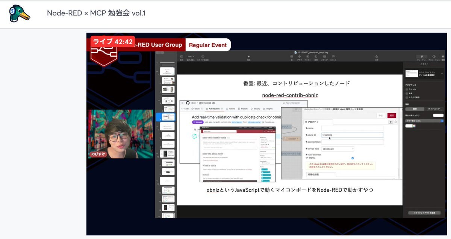The height and width of the screenshot is (239, 451).
Task: Click the Chart (グラフ) icon in the Keynote toolbar
Action: coord(300,57)
